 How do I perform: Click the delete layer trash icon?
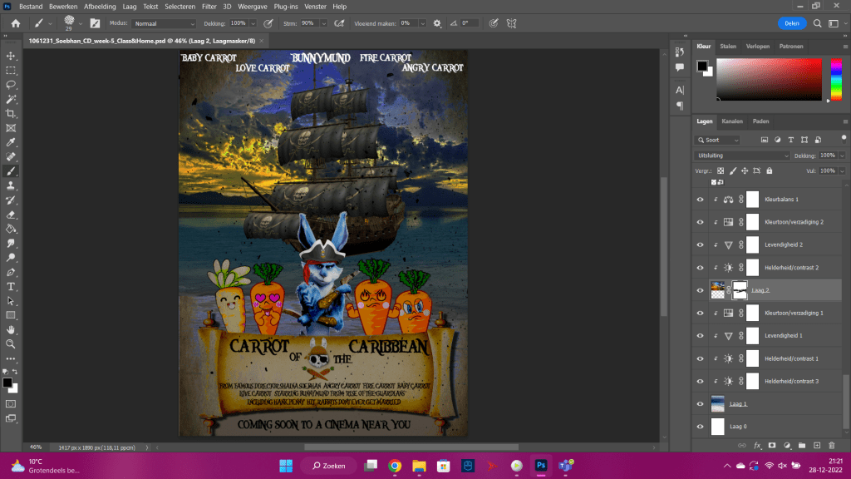(x=831, y=446)
